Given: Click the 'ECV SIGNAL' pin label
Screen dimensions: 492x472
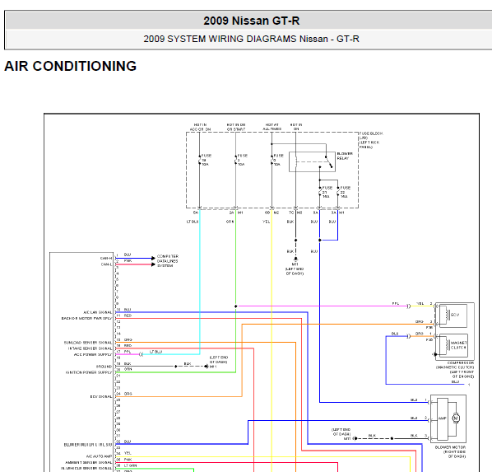Looking at the screenshot, I should coord(101,396).
